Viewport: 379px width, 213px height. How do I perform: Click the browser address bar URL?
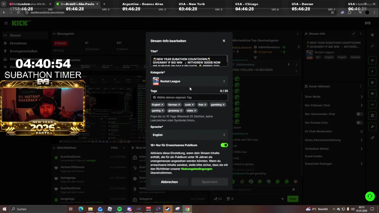pyautogui.click(x=47, y=13)
